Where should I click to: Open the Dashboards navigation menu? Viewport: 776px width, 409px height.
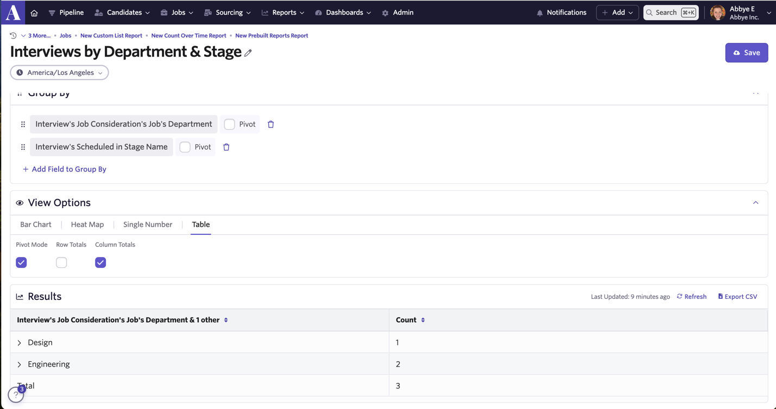point(343,12)
